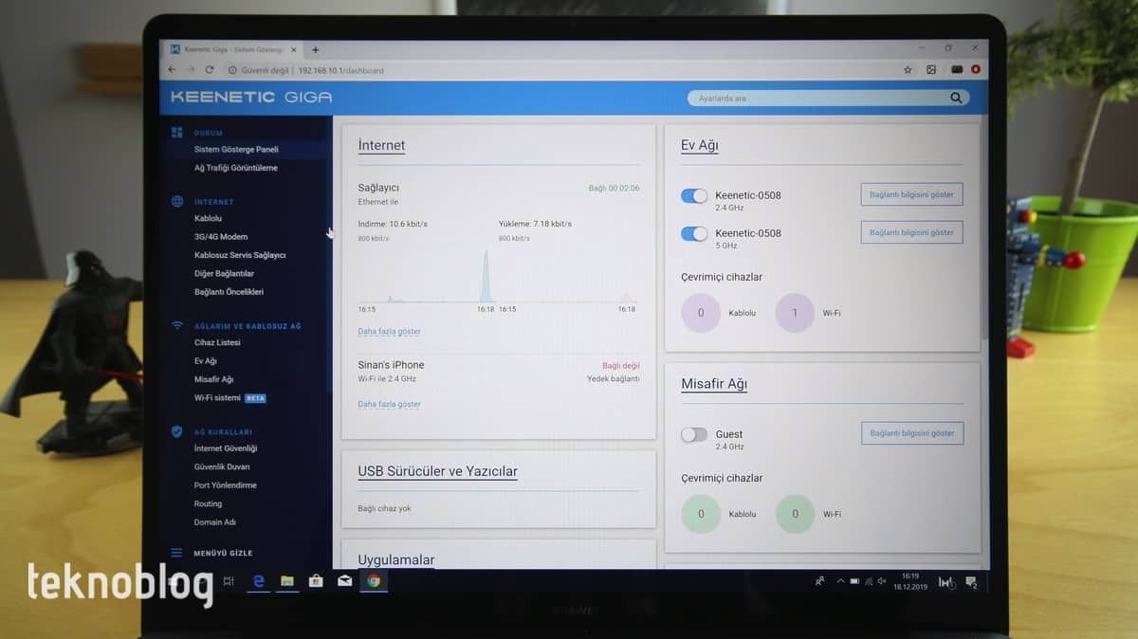The width and height of the screenshot is (1138, 639).
Task: Enable the Guest network toggle
Action: [x=694, y=435]
